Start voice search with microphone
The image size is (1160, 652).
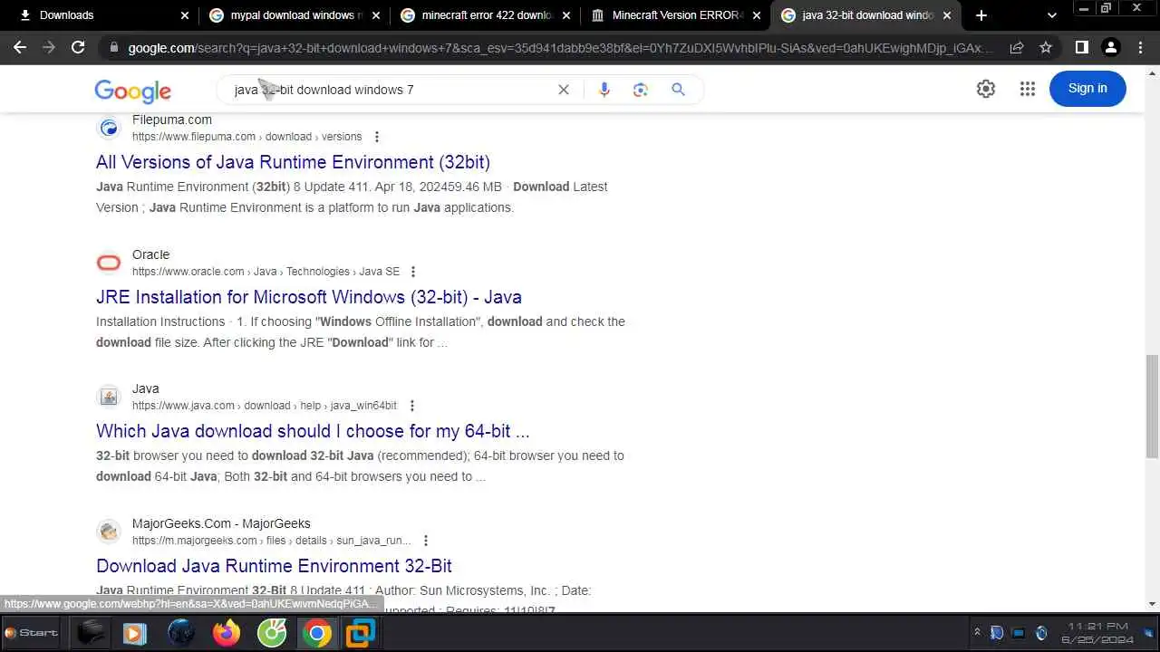(604, 90)
